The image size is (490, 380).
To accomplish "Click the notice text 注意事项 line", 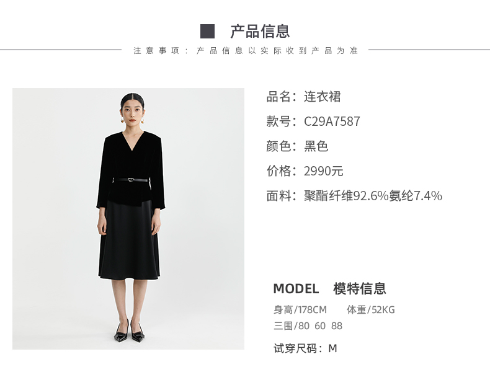I will click(246, 51).
